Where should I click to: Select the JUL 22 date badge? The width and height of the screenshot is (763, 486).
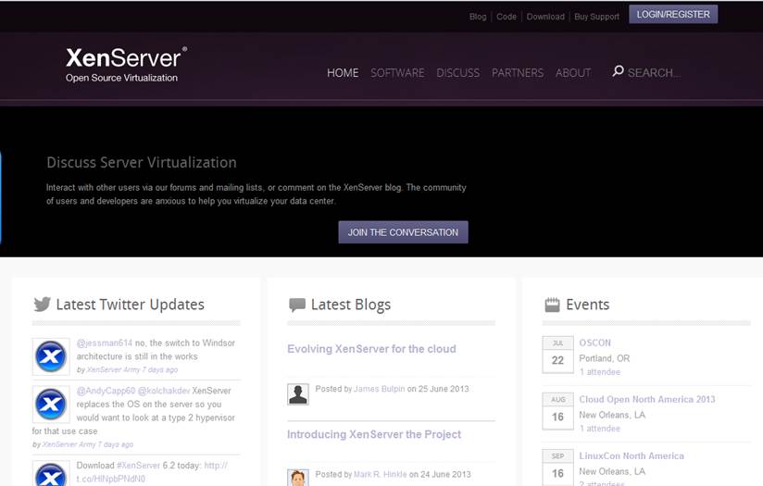[x=557, y=355]
